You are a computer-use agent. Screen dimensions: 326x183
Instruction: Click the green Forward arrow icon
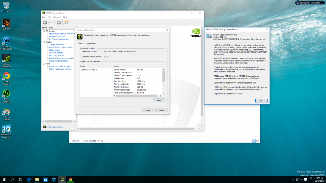pos(59,23)
